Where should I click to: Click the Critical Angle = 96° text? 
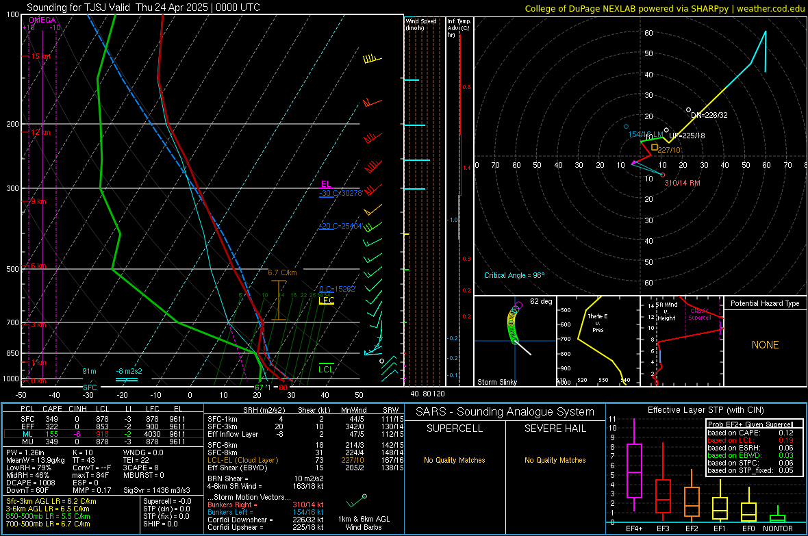tap(514, 275)
